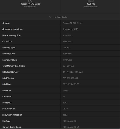120x129 pixels.
Task: Select the BIOS Date label
Action: (7, 84)
